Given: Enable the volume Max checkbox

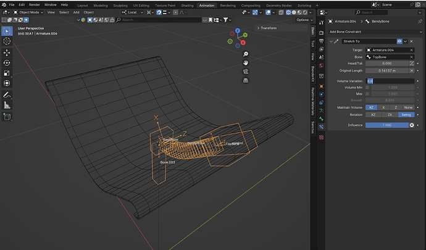Looking at the screenshot, I should tap(367, 94).
